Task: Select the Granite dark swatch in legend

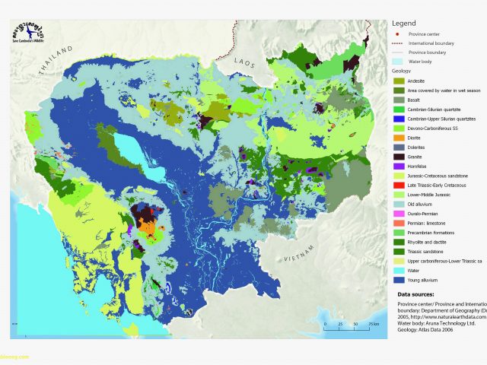Action: [398, 156]
